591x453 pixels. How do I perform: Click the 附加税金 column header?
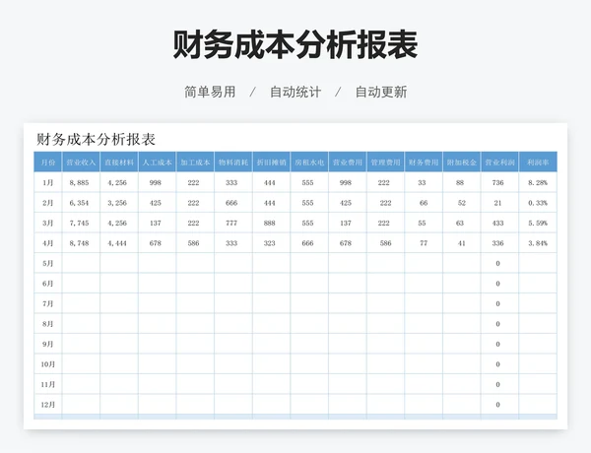point(462,162)
